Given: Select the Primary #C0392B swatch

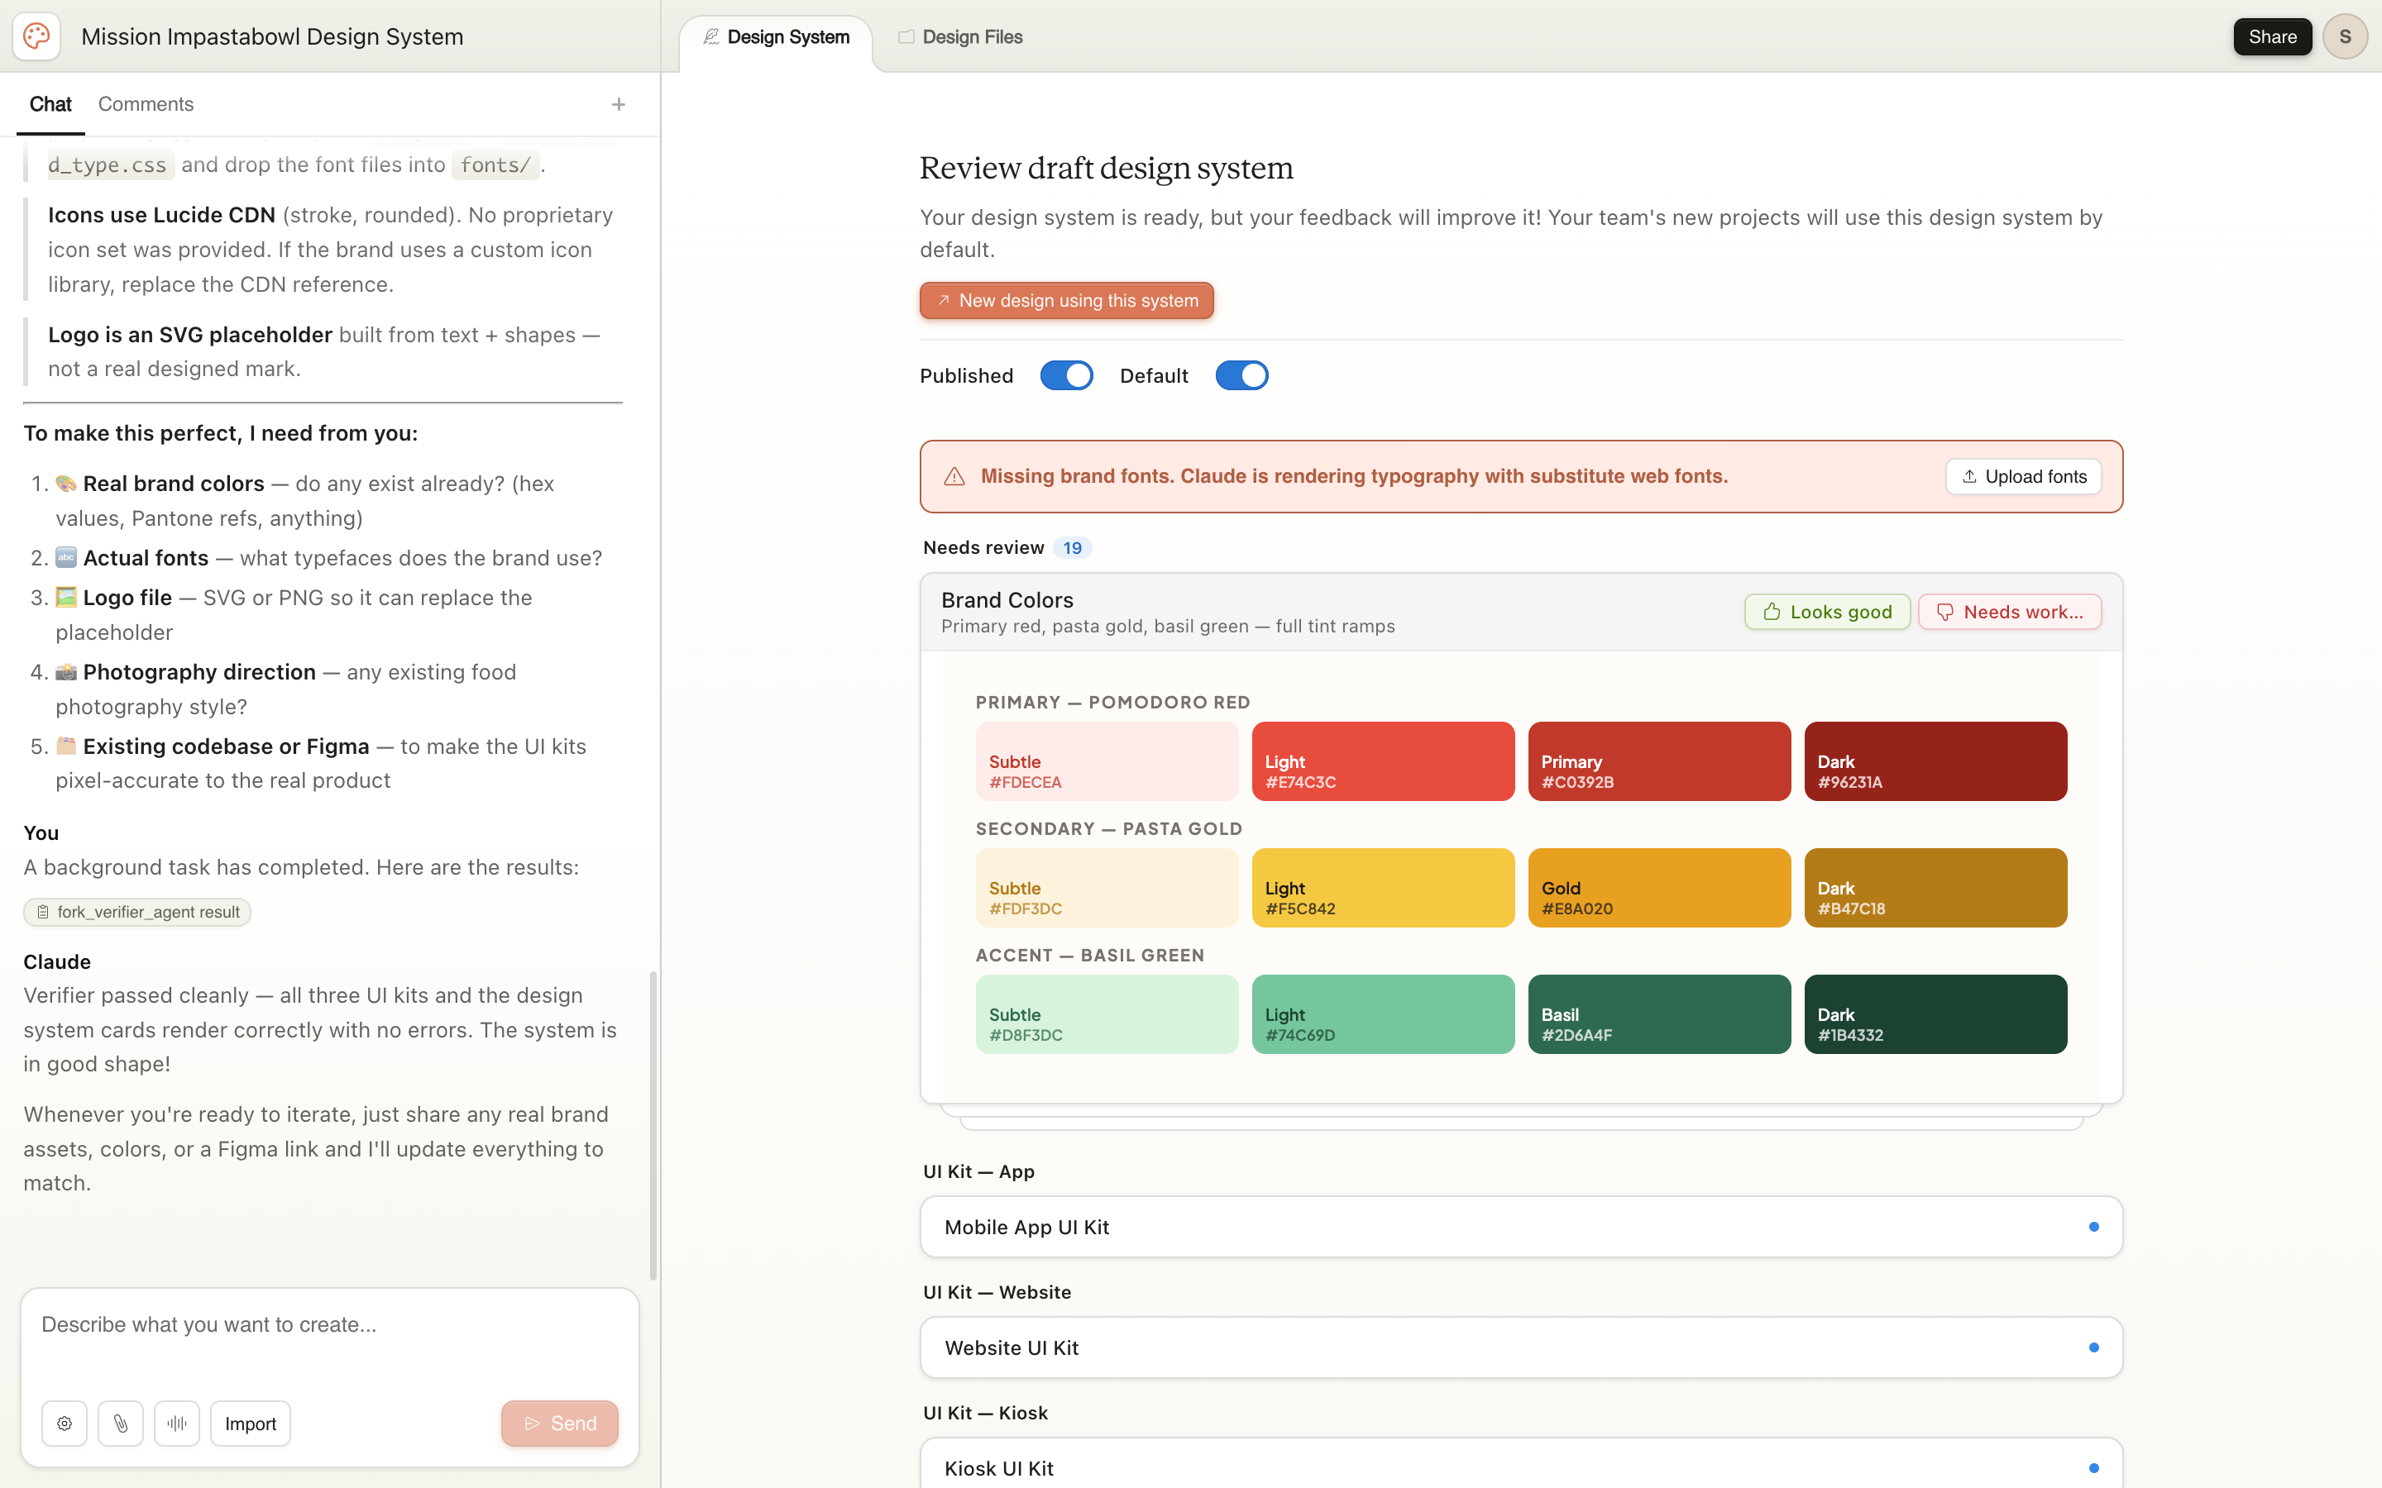Looking at the screenshot, I should tap(1659, 761).
